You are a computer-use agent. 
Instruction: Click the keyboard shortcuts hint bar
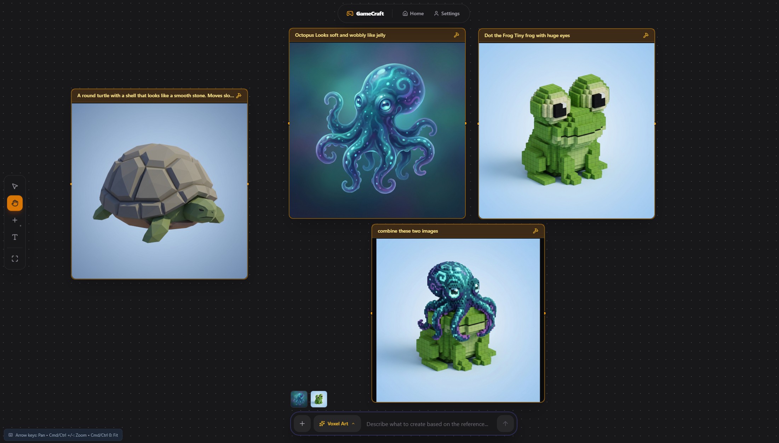pos(63,435)
